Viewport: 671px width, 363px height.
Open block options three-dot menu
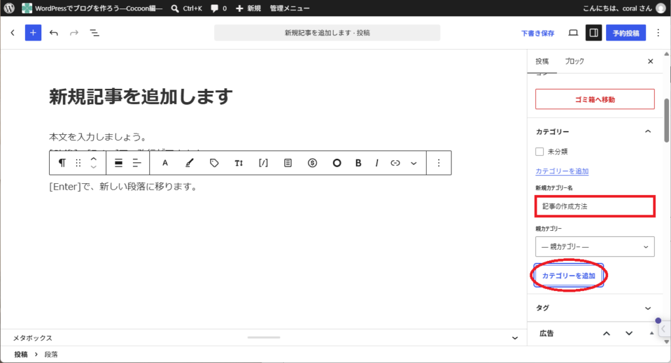(438, 163)
